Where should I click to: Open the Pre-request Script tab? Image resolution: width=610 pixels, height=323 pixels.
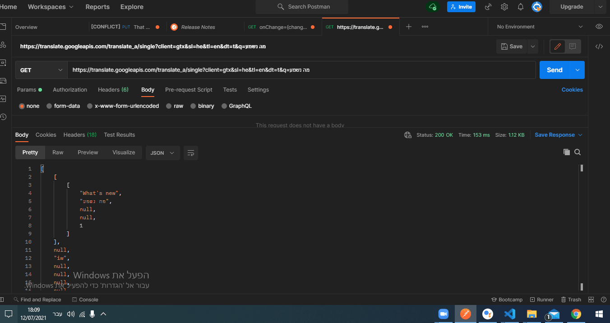[189, 90]
